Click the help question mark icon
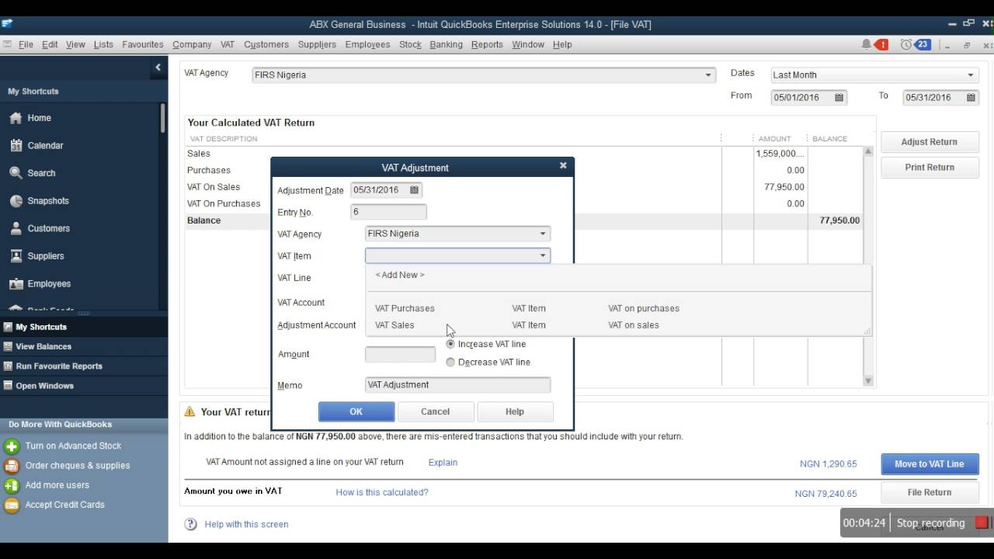The height and width of the screenshot is (559, 994). (190, 524)
